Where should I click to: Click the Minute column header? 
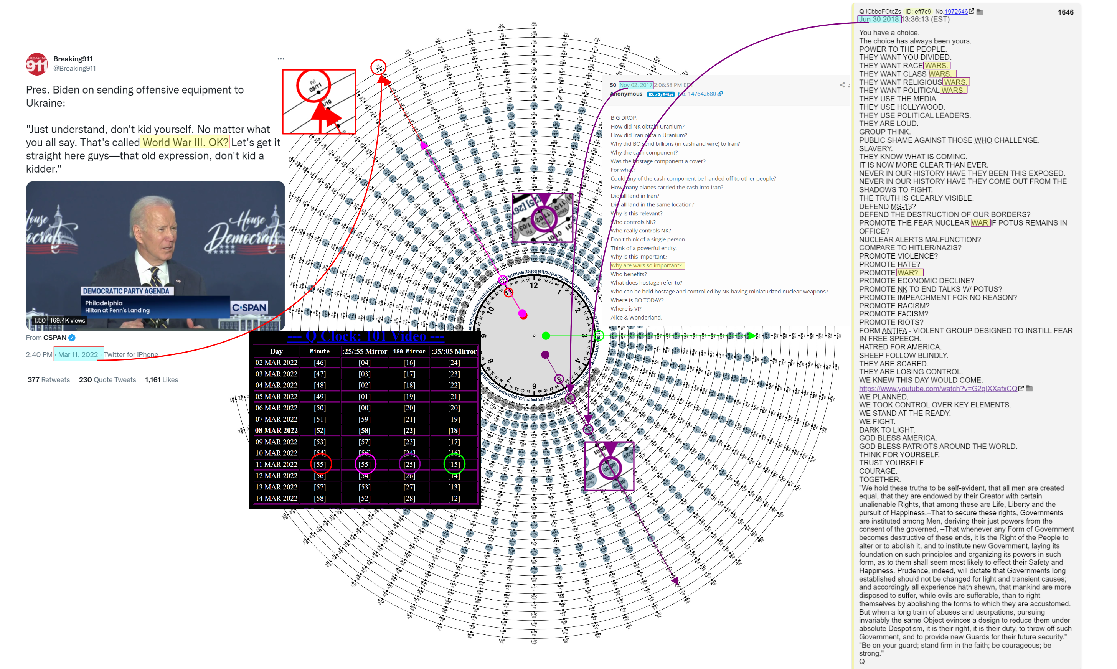pos(320,351)
